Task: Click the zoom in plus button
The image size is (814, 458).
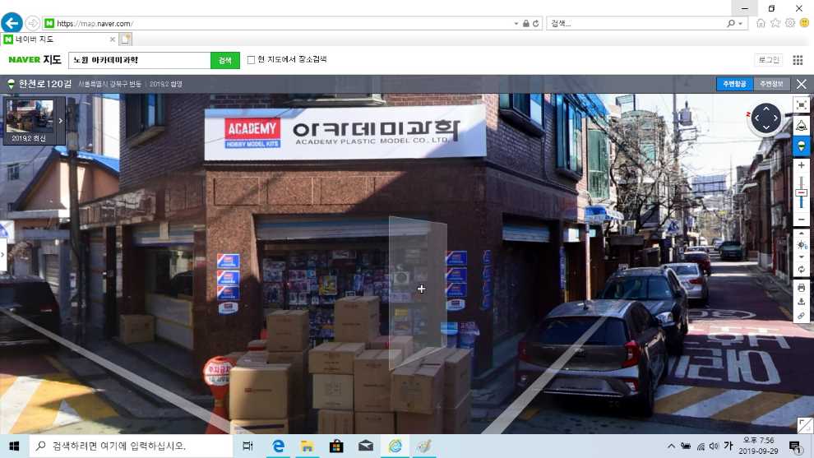Action: (x=802, y=165)
